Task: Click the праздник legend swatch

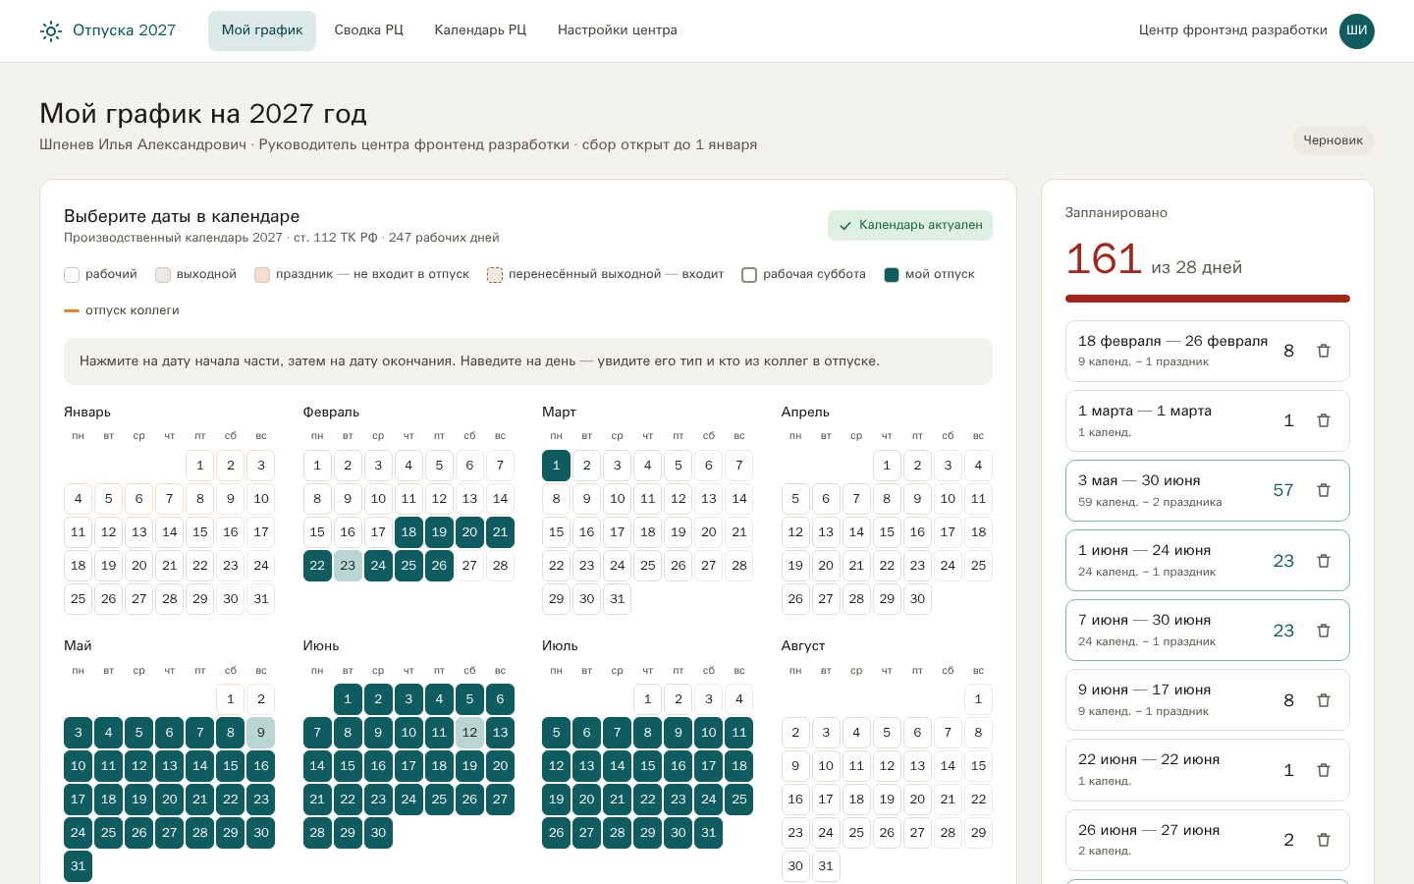Action: pyautogui.click(x=262, y=275)
